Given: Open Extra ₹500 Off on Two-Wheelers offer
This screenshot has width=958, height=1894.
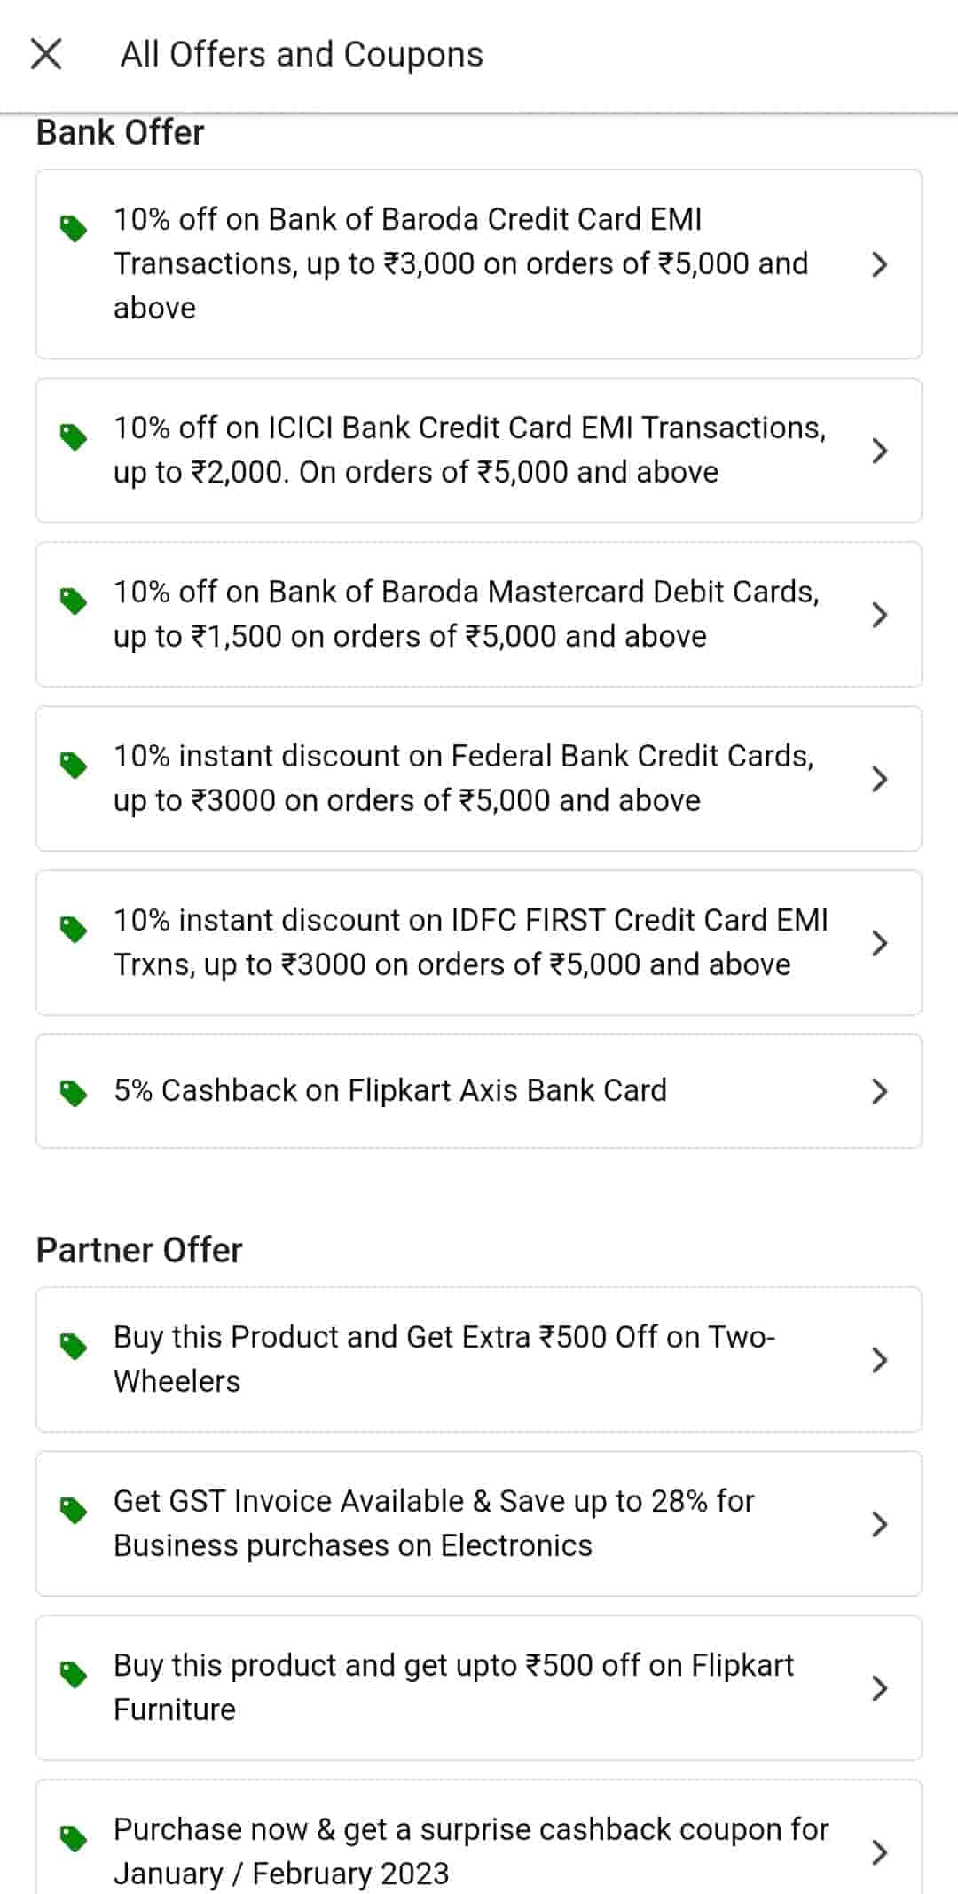Looking at the screenshot, I should click(x=444, y=1359).
